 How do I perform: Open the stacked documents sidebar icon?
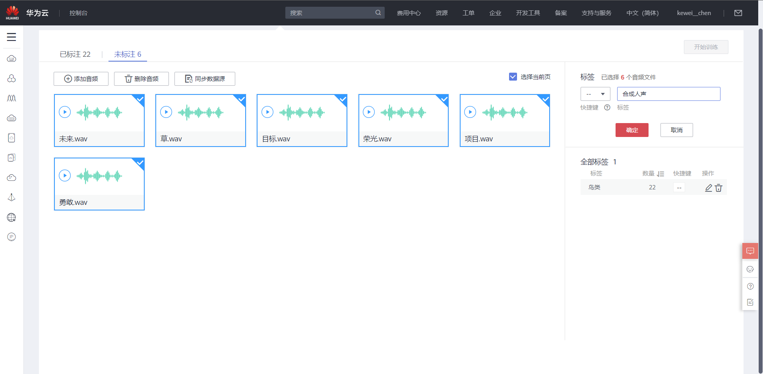pyautogui.click(x=12, y=158)
